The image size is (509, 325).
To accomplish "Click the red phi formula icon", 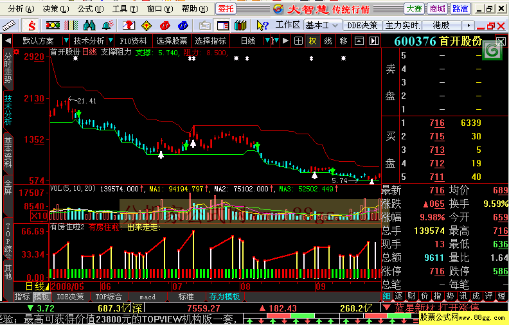I will [165, 25].
